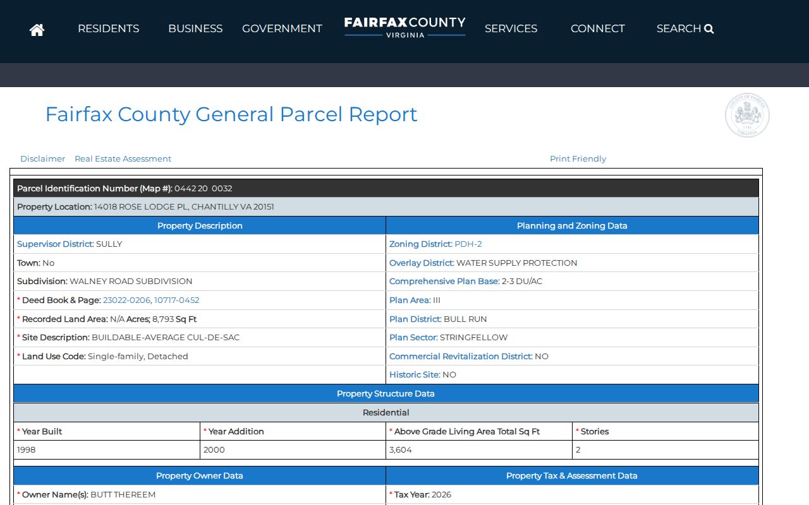This screenshot has height=505, width=809.
Task: Open the Government menu
Action: (x=282, y=28)
